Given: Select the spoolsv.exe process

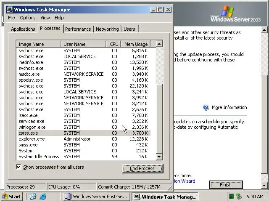Looking at the screenshot, I should 84,80.
